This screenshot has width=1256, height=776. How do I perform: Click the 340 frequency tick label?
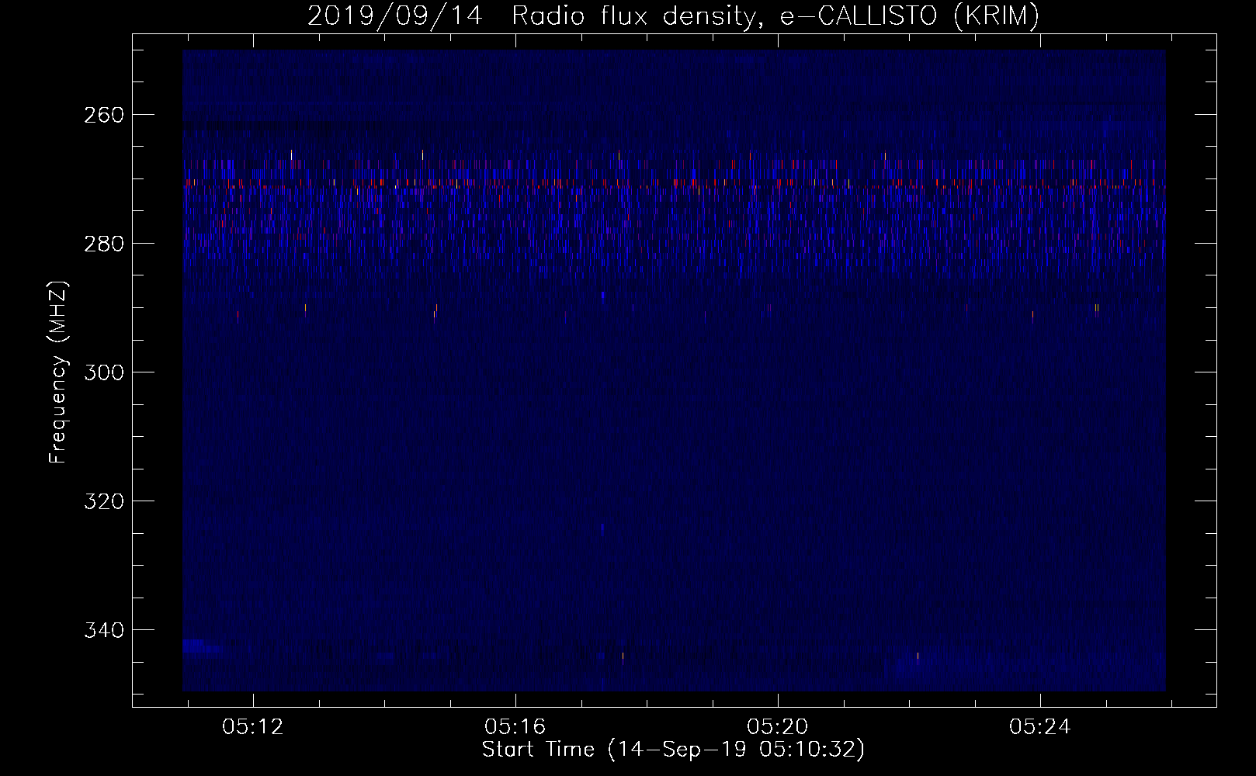[x=103, y=630]
